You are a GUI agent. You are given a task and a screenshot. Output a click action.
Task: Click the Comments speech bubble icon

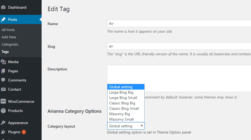(x=3, y=80)
